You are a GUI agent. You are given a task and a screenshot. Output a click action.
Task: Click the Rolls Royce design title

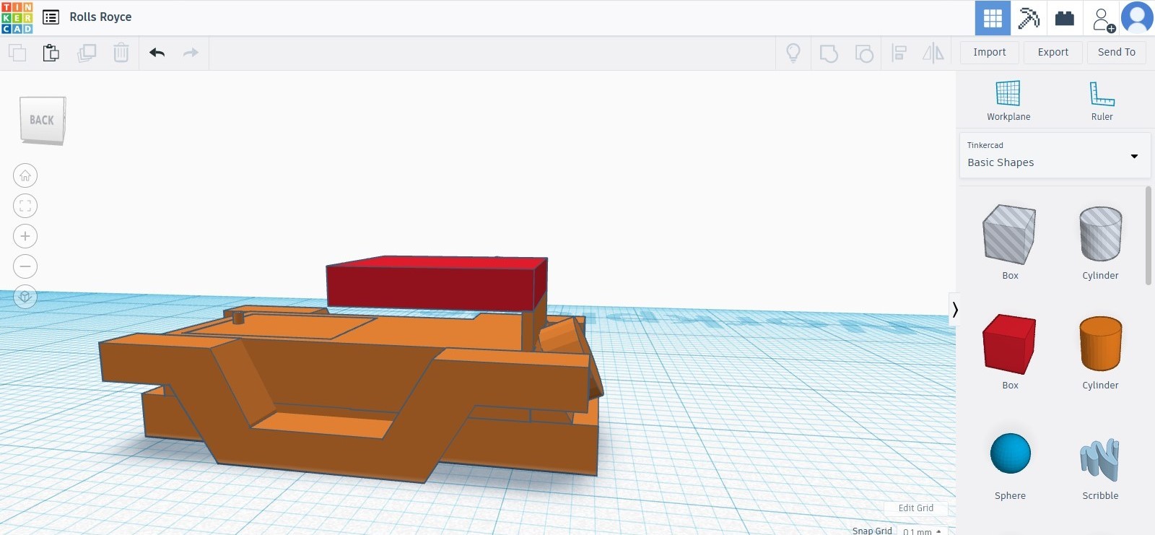point(100,17)
